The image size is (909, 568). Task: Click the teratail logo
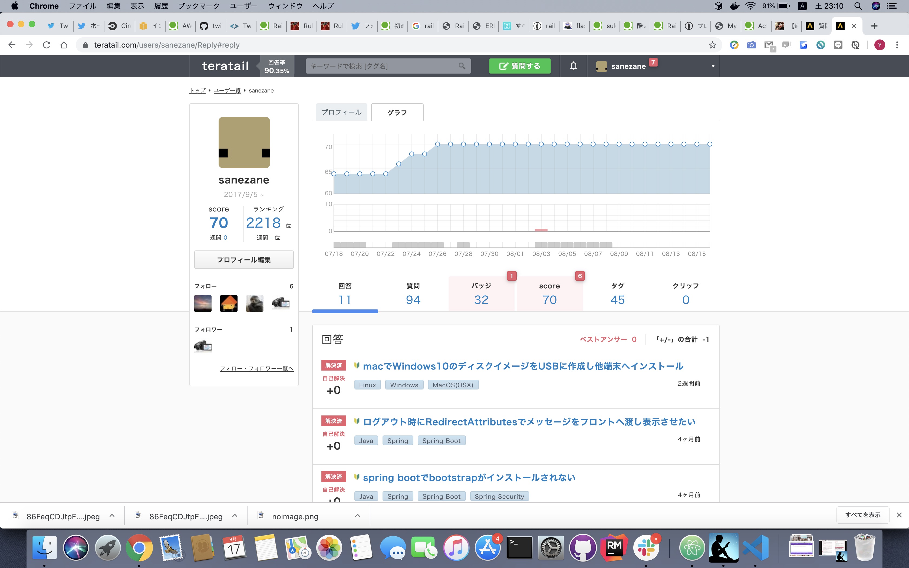224,66
